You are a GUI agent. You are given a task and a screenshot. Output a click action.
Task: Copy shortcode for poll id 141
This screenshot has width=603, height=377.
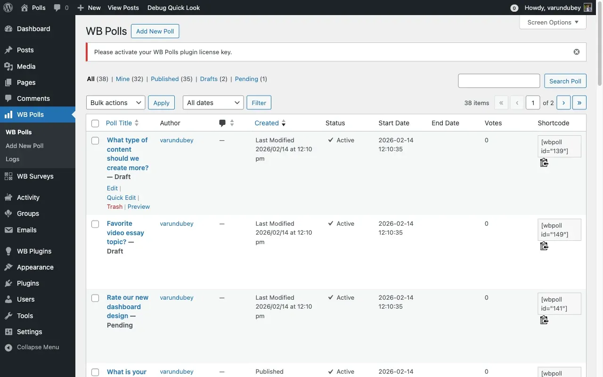(544, 320)
